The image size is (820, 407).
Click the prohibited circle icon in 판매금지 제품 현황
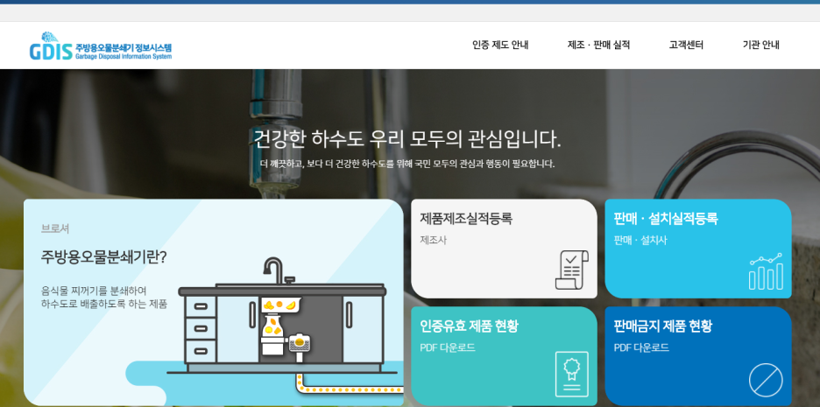click(x=766, y=381)
